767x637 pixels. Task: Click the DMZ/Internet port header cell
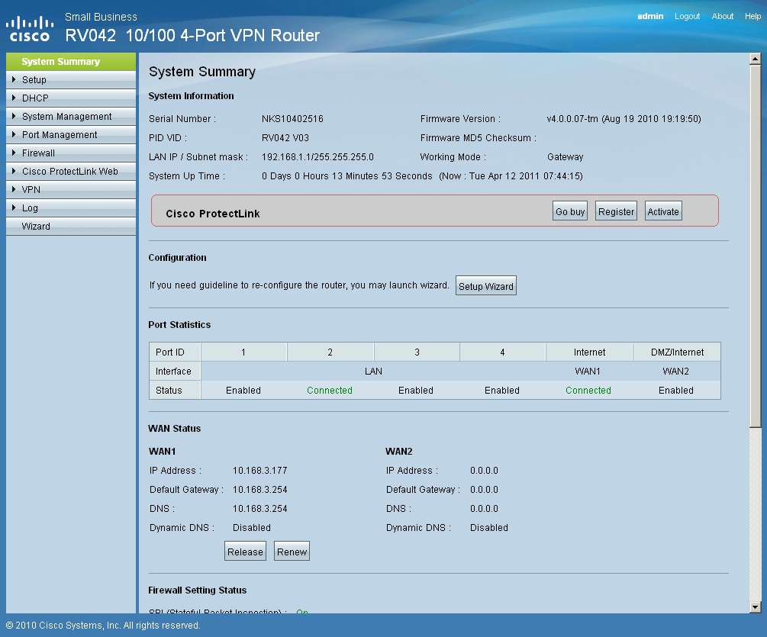(677, 352)
